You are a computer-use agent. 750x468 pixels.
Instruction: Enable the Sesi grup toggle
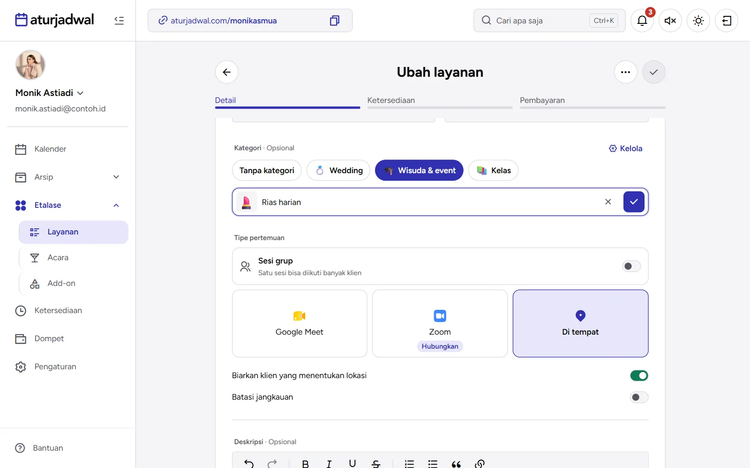(631, 266)
